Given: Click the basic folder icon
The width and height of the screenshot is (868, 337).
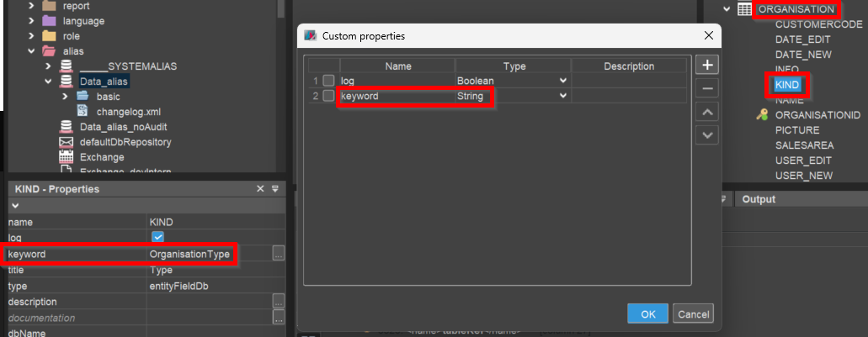Looking at the screenshot, I should (x=83, y=96).
